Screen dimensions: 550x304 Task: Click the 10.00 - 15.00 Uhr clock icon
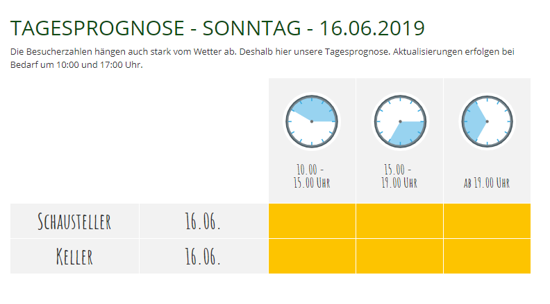312,121
